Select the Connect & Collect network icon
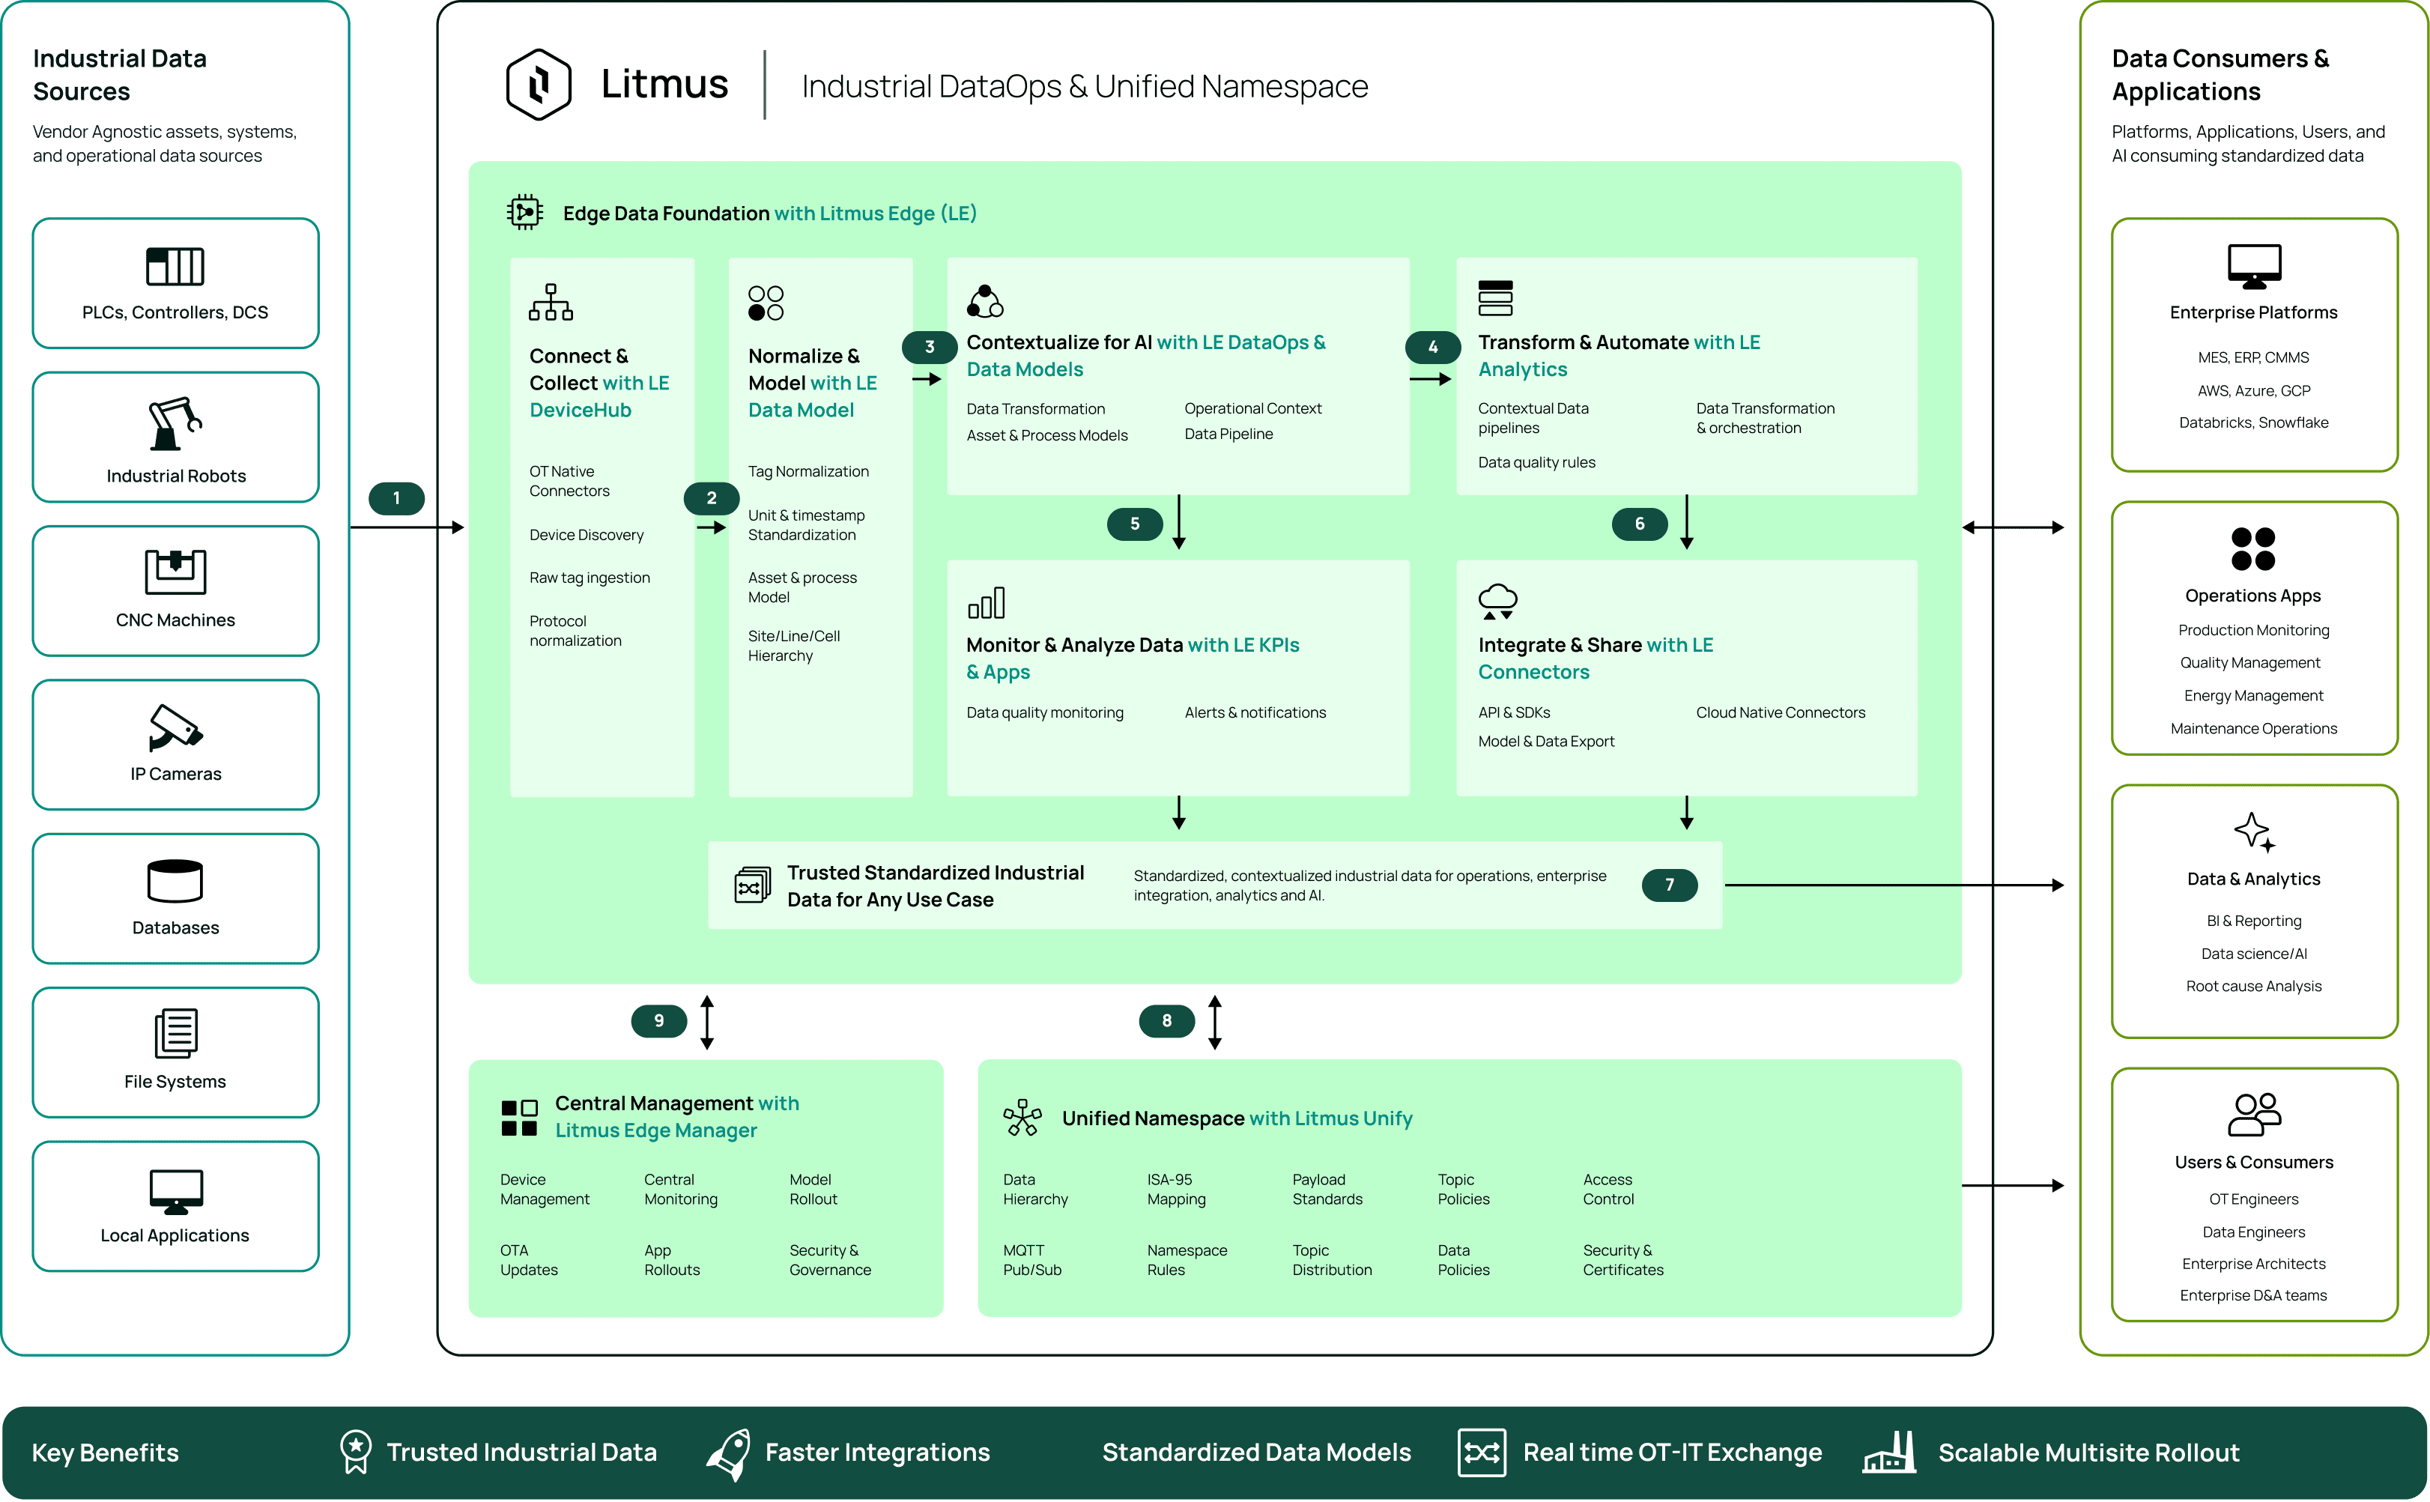 [x=550, y=302]
